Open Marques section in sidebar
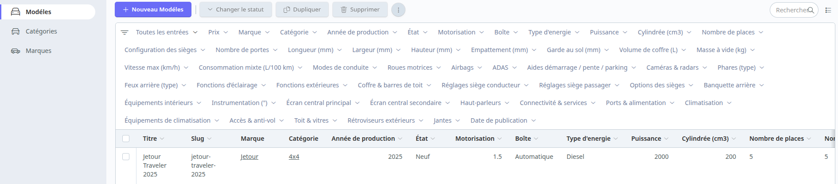Screen dimensions: 838x184 coord(39,51)
